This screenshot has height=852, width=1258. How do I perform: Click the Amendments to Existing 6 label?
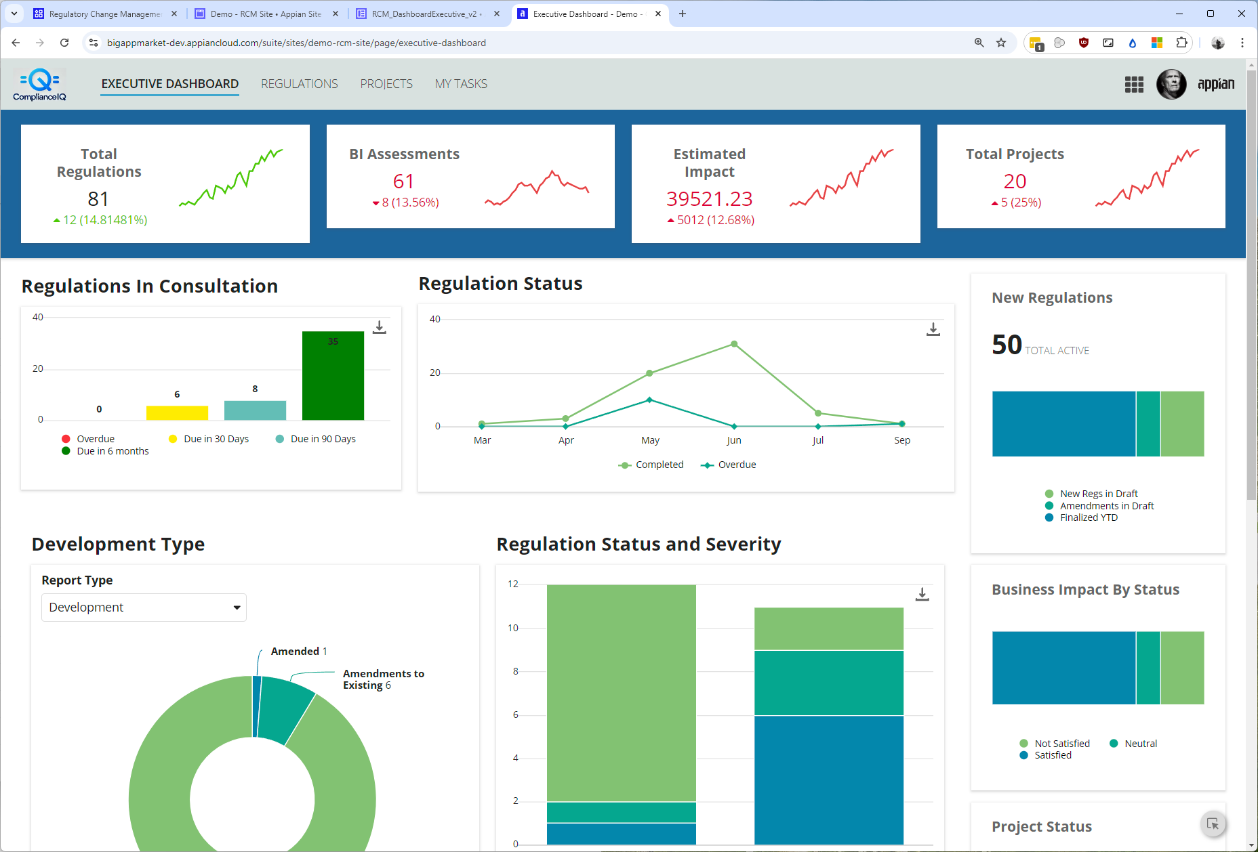click(384, 679)
